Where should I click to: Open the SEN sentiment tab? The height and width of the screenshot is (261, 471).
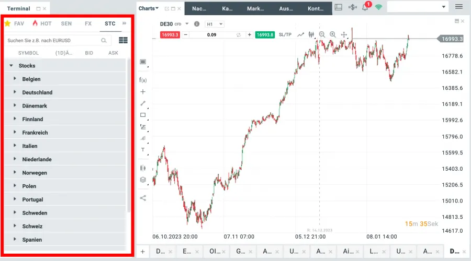click(66, 23)
